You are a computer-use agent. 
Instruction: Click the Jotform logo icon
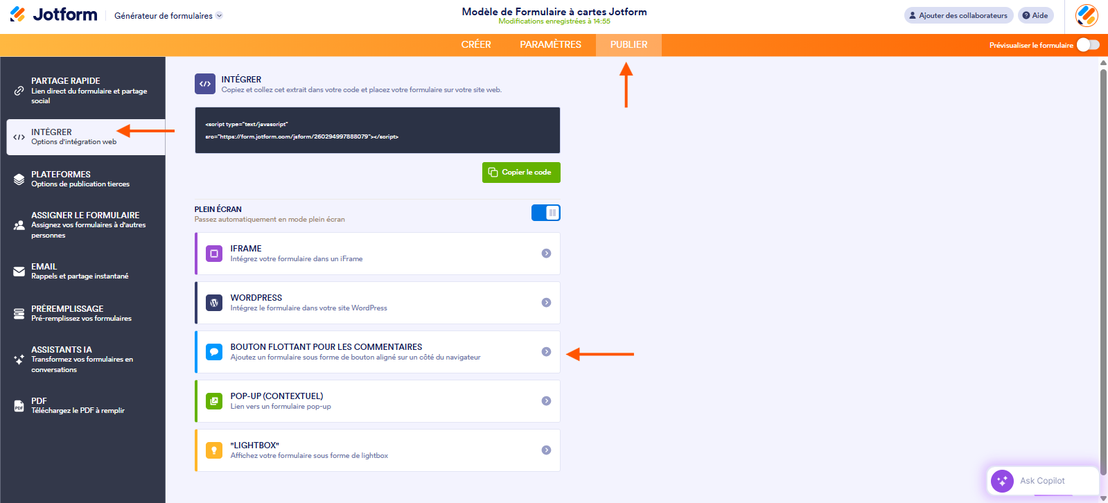point(18,15)
